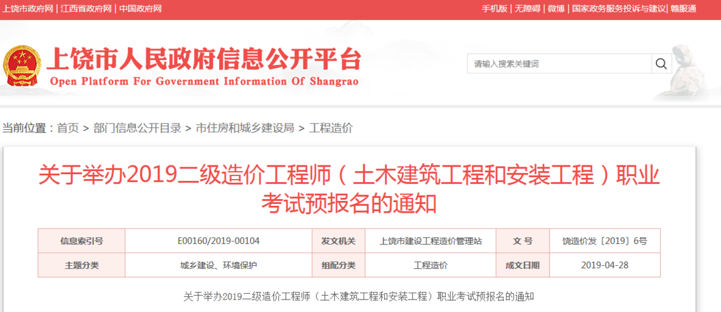
Task: Select 工程造价 value in 组配分类 row
Action: (431, 265)
